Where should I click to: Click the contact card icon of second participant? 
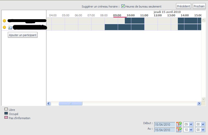(x=10, y=27)
